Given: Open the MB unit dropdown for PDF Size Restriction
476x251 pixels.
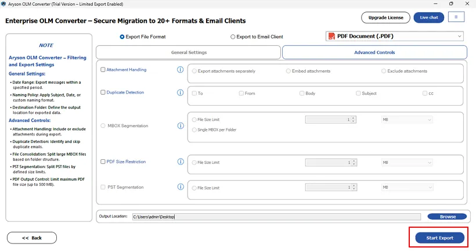Looking at the screenshot, I should [406, 163].
